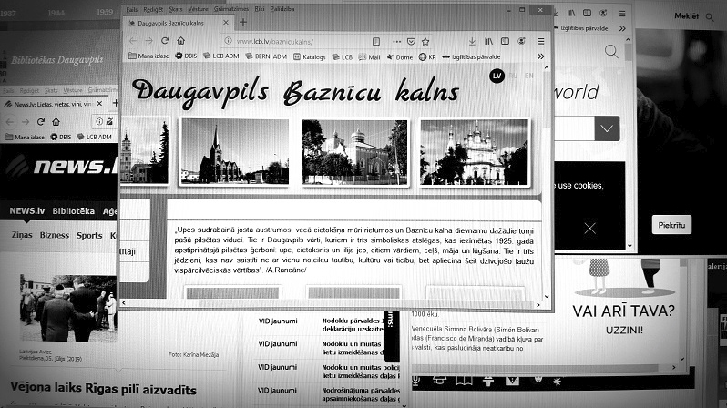The image size is (727, 408).
Task: Show more bookmarks after Izglītības pārvalde in front window
Action: [540, 56]
